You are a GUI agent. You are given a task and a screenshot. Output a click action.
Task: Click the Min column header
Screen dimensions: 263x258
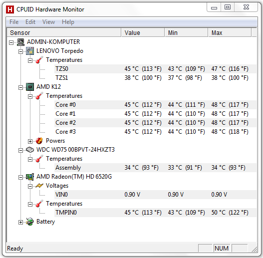point(187,33)
